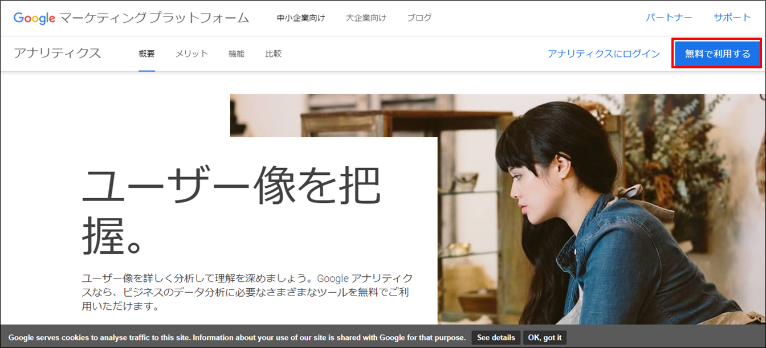Switch to the 機能 tab
The height and width of the screenshot is (348, 766).
pos(236,54)
